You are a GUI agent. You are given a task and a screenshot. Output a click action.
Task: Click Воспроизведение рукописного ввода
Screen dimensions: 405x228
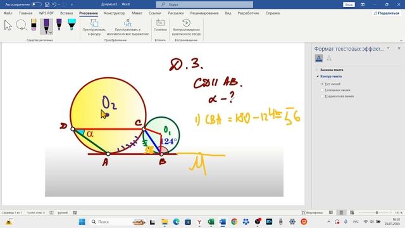pyautogui.click(x=186, y=27)
